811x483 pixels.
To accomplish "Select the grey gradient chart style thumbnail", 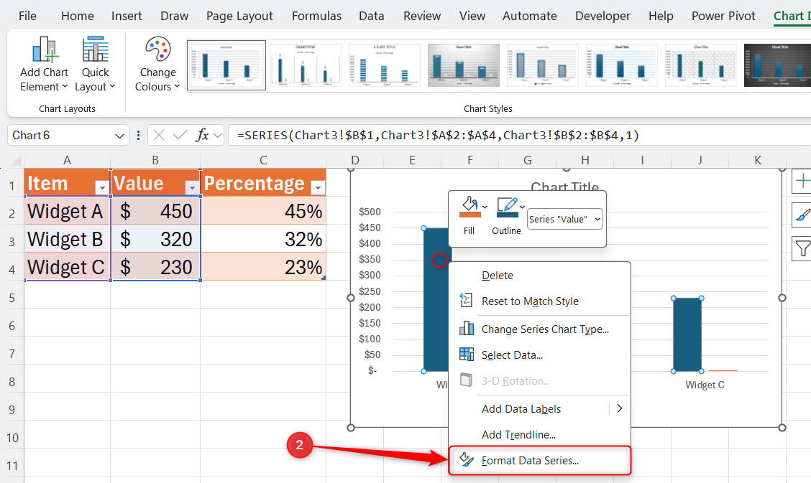I will pos(464,65).
